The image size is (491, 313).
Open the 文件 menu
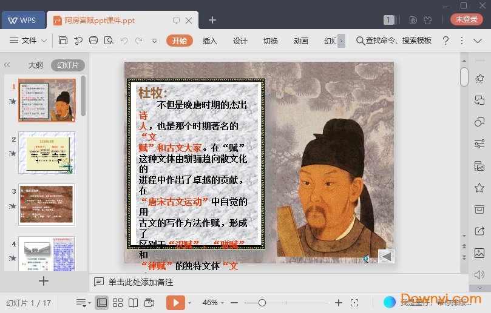tap(29, 41)
